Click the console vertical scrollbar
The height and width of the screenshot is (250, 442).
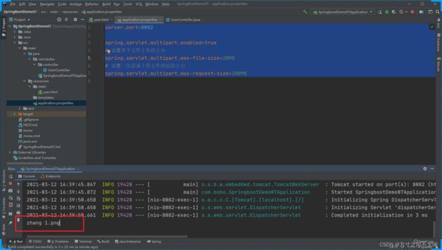[x=434, y=229]
